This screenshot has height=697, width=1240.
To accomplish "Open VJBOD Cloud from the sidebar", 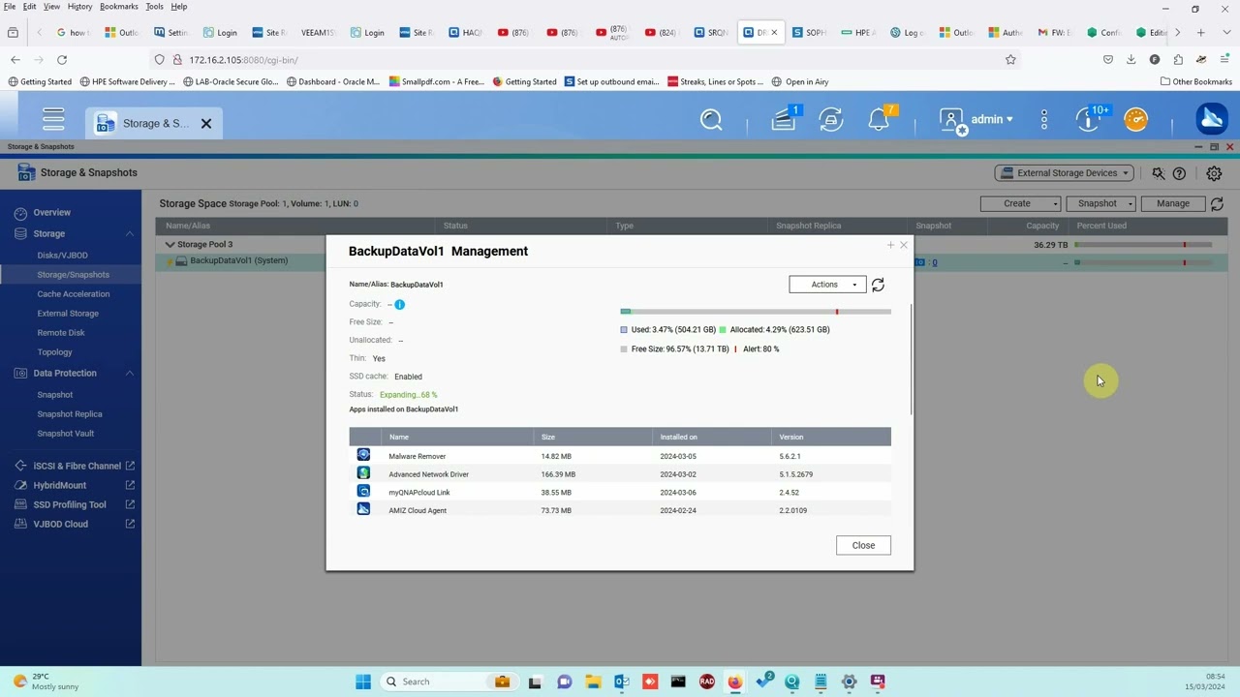I will 60,524.
